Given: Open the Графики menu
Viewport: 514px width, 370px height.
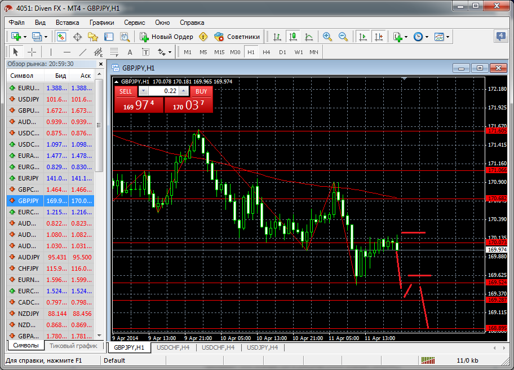Looking at the screenshot, I should 101,23.
